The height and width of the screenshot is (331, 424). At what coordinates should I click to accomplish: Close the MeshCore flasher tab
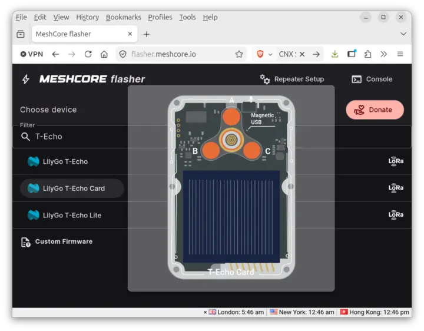[x=130, y=34]
